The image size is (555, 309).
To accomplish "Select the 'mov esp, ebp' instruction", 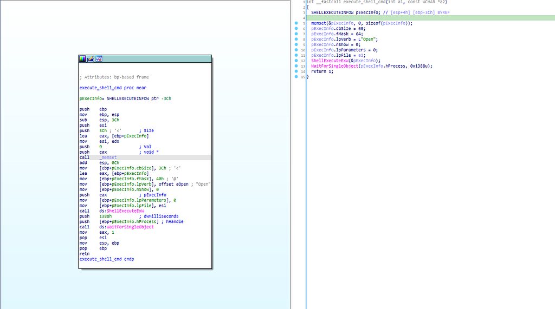I will coord(99,243).
